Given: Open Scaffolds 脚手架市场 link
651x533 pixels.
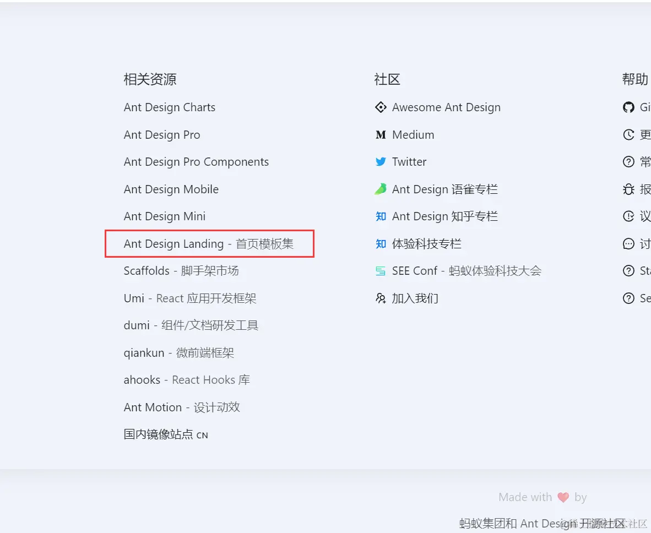Looking at the screenshot, I should pyautogui.click(x=181, y=271).
